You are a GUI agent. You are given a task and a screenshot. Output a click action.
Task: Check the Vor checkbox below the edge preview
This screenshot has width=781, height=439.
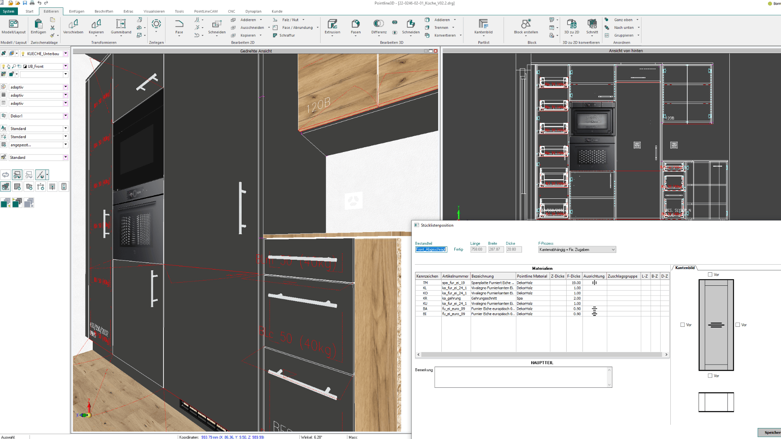(x=709, y=376)
